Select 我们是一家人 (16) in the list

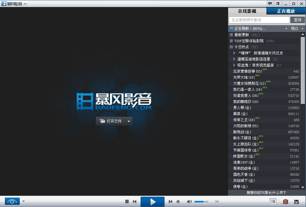(264, 89)
